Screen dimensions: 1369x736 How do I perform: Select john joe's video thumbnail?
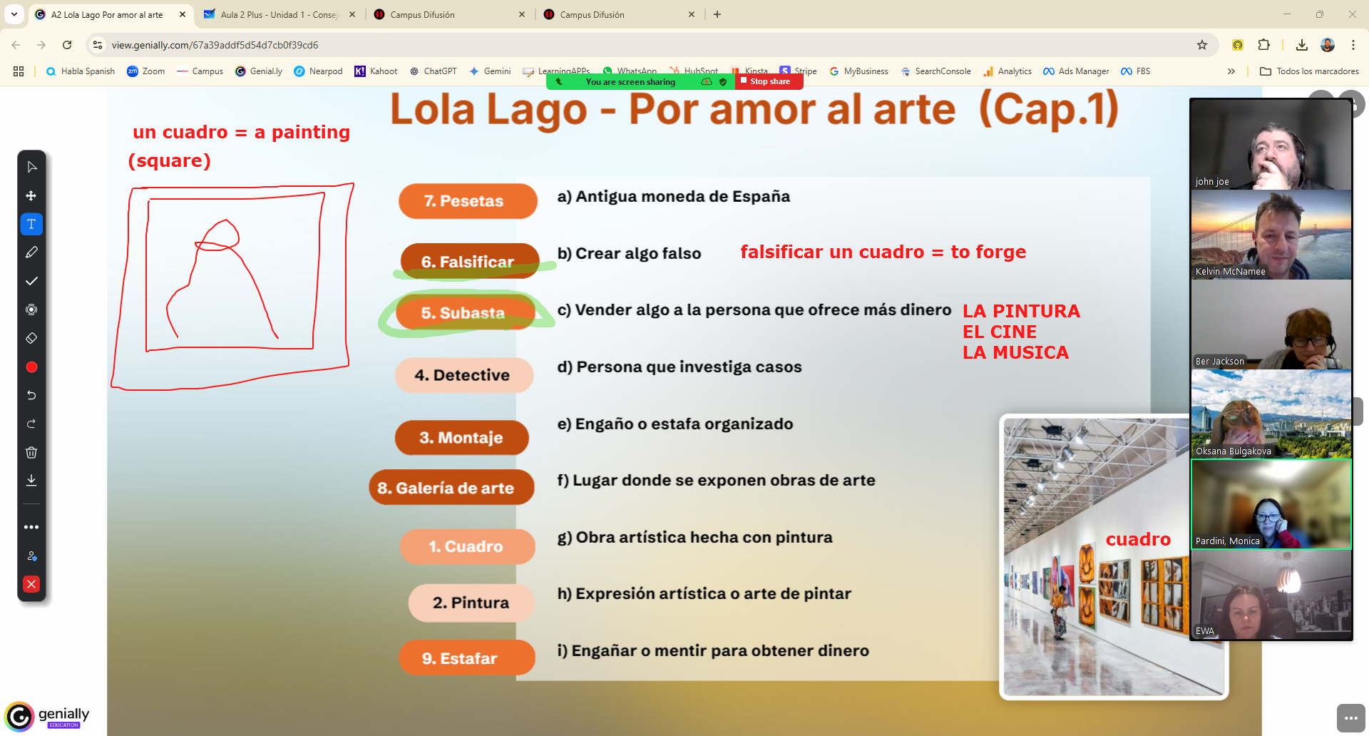[x=1271, y=145]
